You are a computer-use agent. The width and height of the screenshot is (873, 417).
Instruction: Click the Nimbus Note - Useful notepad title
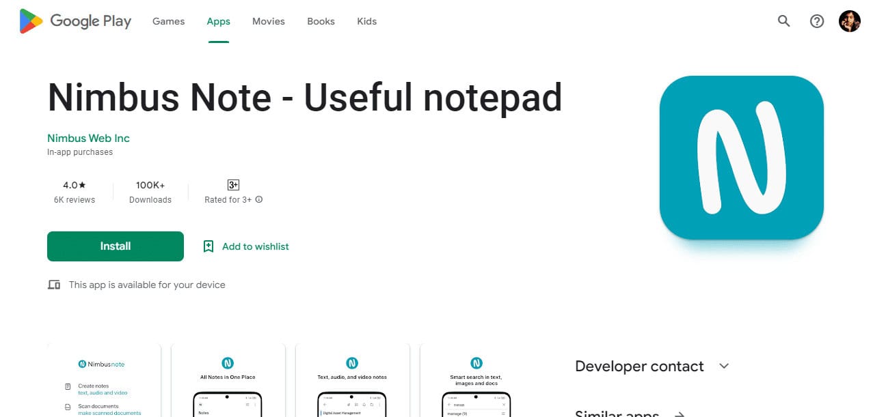pyautogui.click(x=304, y=97)
